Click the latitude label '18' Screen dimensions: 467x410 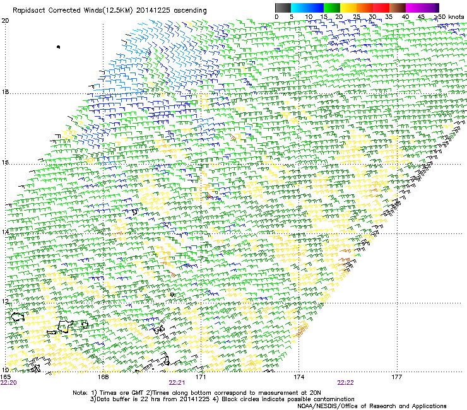[5, 91]
